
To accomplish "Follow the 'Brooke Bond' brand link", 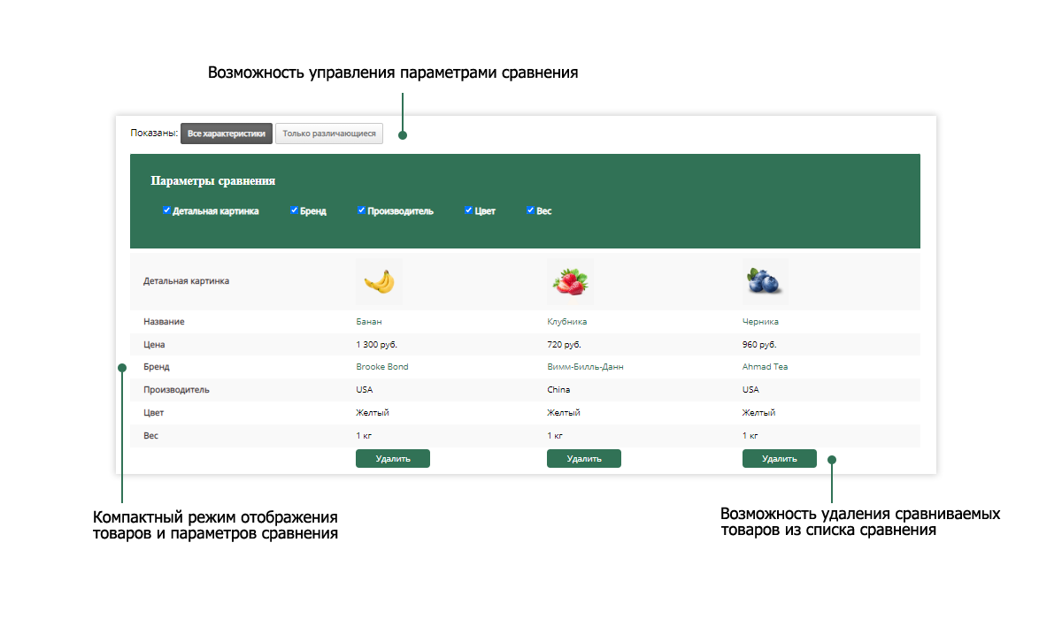I will 382,367.
